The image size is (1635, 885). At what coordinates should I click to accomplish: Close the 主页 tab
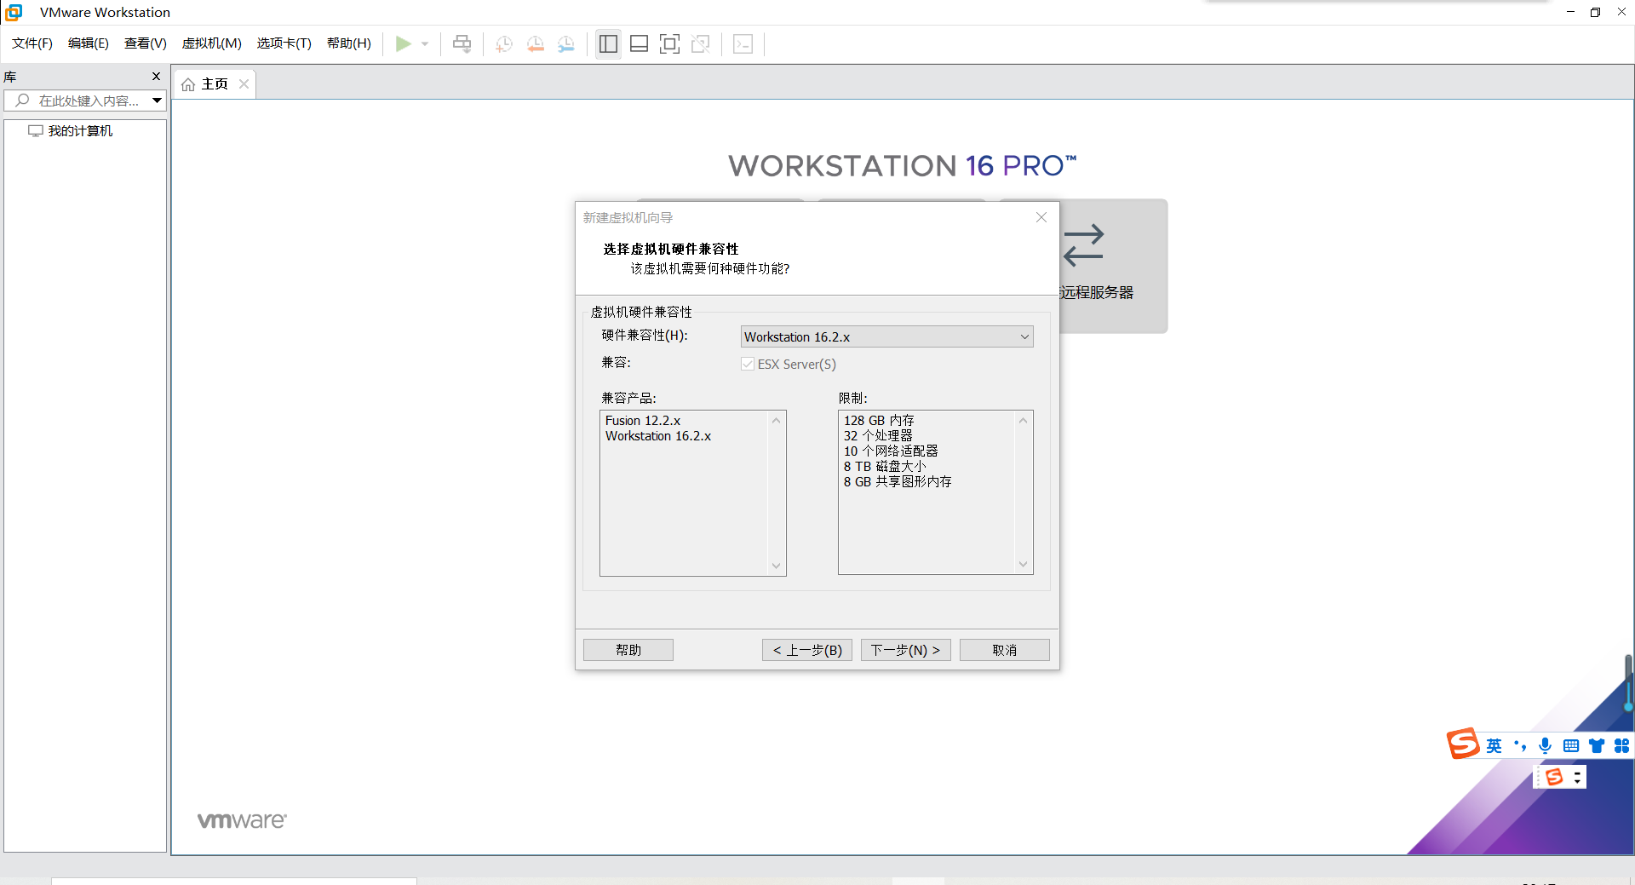244,83
